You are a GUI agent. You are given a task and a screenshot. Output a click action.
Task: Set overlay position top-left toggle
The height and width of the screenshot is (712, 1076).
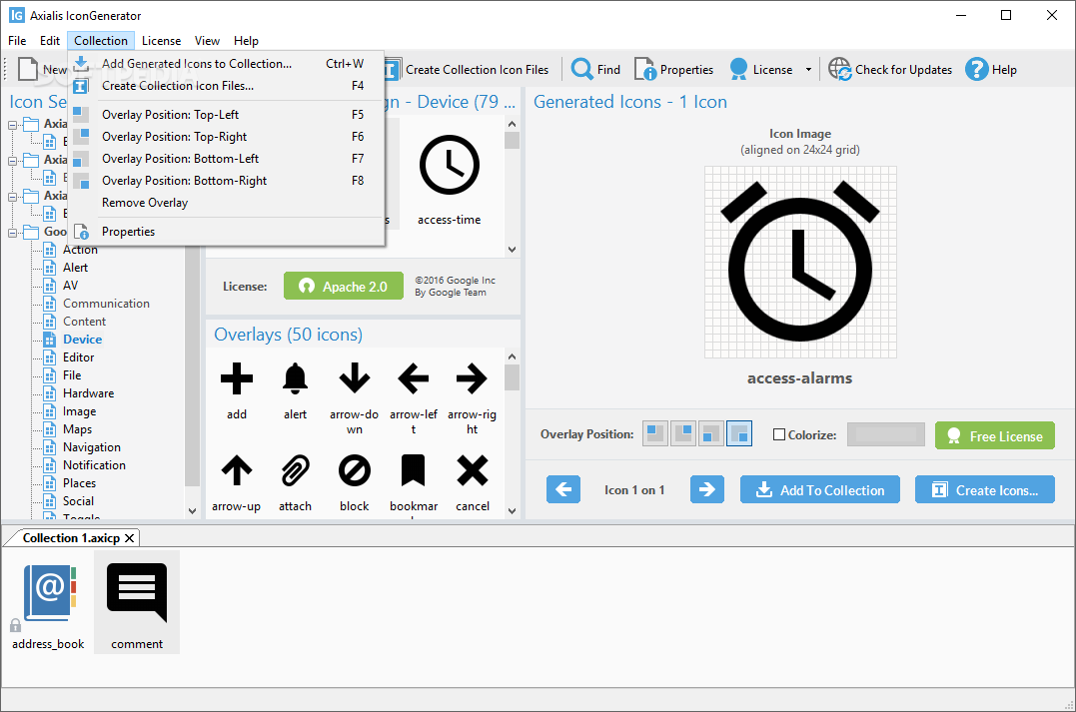pos(655,433)
